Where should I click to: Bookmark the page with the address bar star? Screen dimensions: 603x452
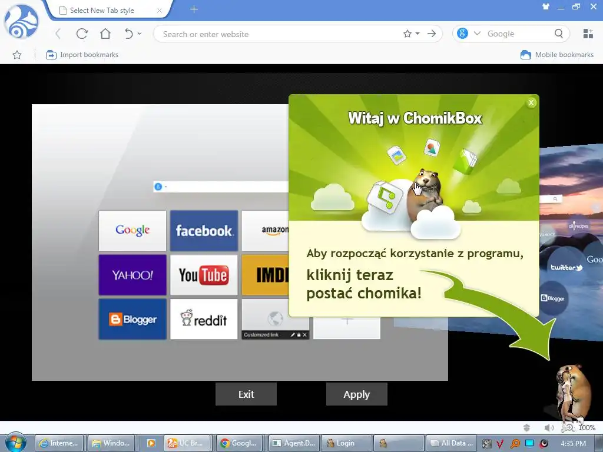[407, 34]
